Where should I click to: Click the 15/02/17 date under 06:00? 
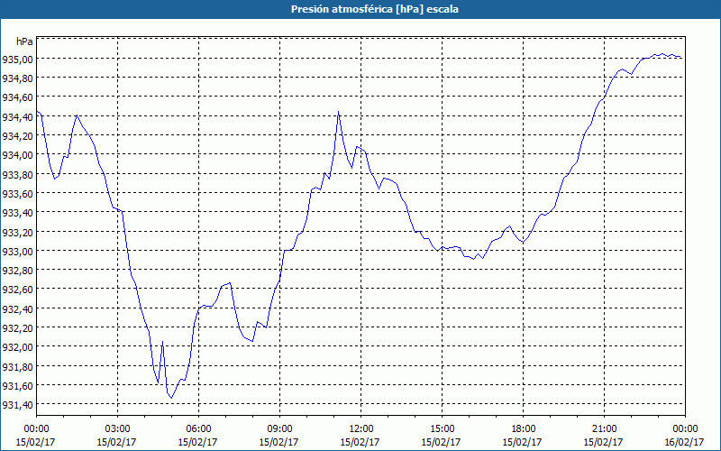coord(198,442)
